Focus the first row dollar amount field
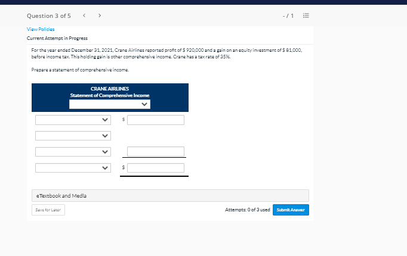407x256 pixels. 156,120
